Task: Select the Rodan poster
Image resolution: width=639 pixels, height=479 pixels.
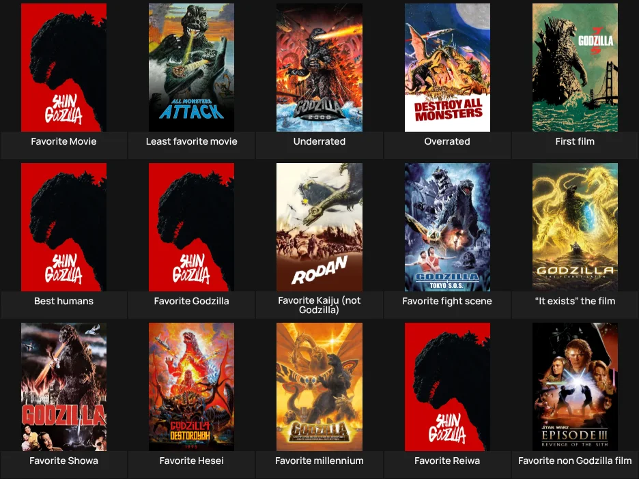Action: 319,227
